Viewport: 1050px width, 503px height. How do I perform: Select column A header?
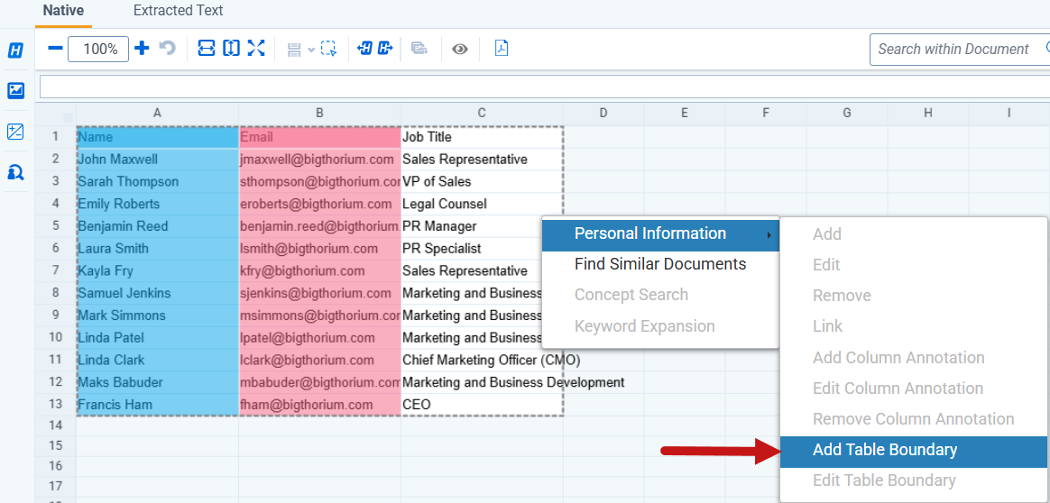157,114
